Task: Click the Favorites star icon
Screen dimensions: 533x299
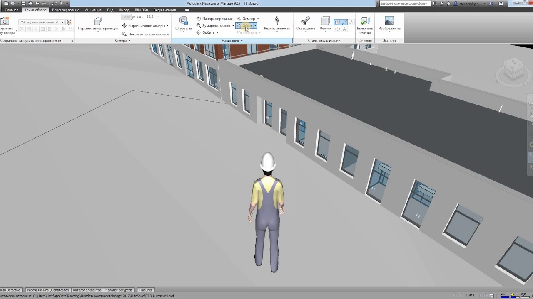Action: coord(448,3)
